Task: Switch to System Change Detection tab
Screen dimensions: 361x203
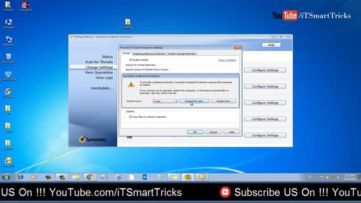Action: click(182, 54)
